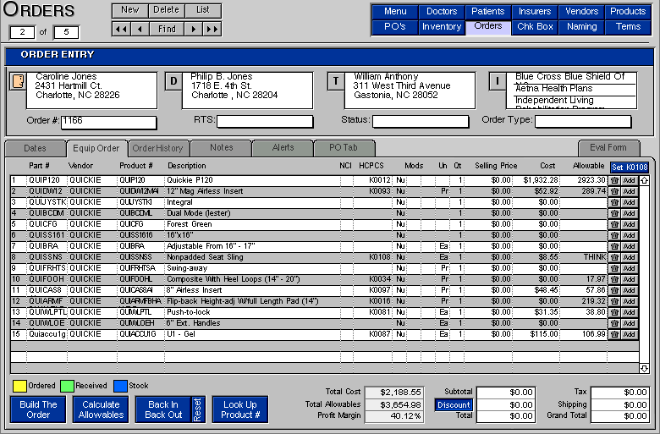Open the Vendors module
The height and width of the screenshot is (434, 660).
coord(581,11)
